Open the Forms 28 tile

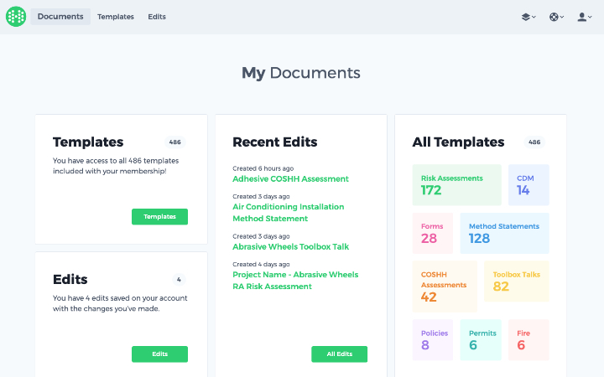(x=433, y=233)
